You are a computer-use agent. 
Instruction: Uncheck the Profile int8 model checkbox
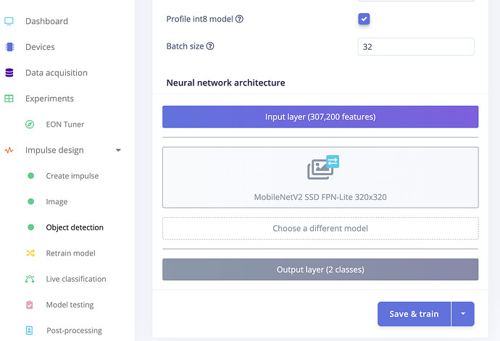pos(364,19)
